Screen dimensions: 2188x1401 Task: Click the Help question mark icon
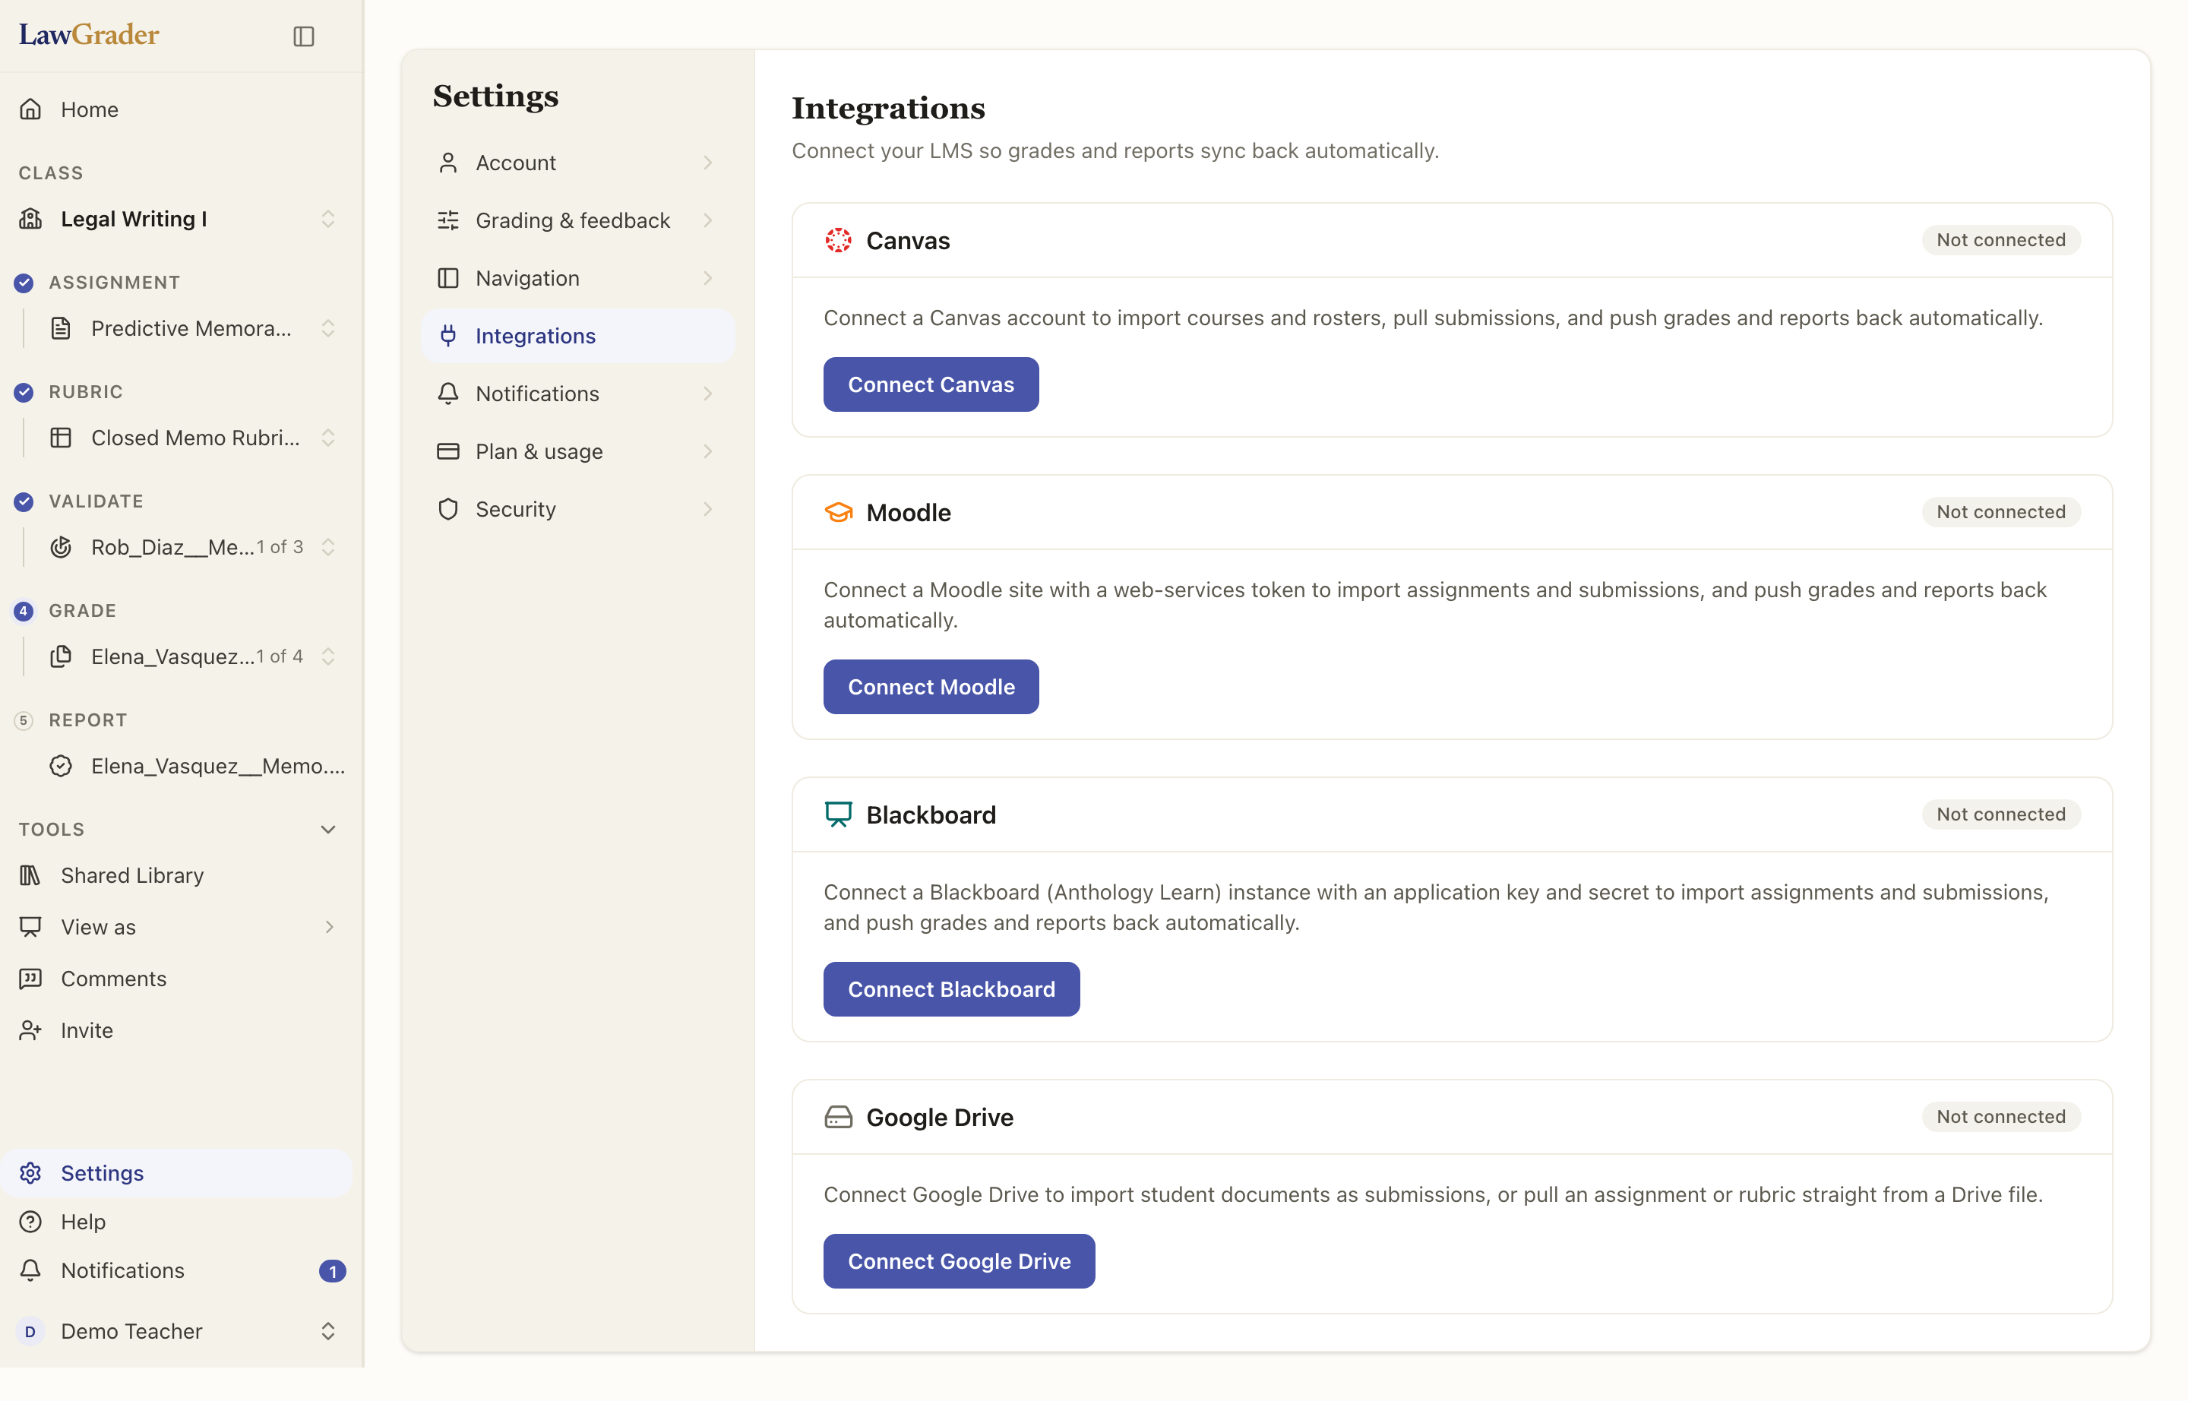[x=31, y=1222]
